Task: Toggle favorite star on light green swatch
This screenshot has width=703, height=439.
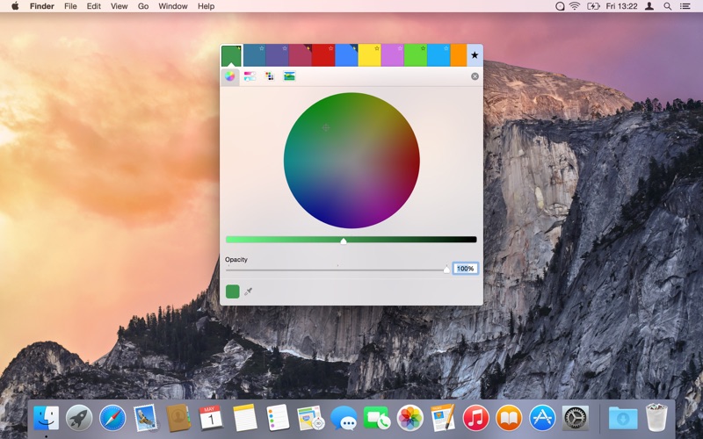Action: (x=422, y=48)
